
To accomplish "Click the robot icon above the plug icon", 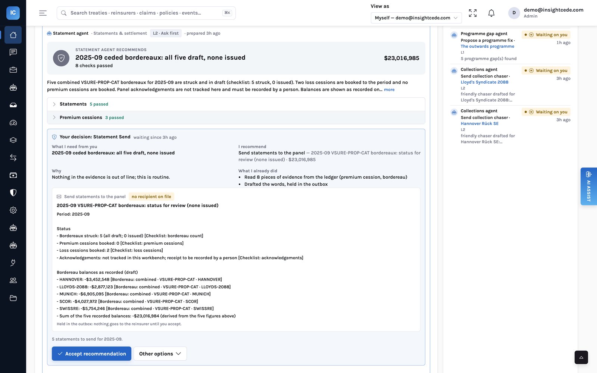I will click(x=13, y=245).
